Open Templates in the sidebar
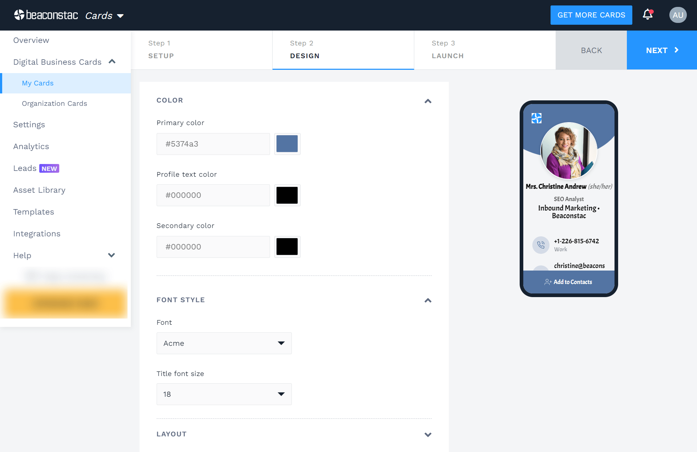697x452 pixels. [x=33, y=212]
